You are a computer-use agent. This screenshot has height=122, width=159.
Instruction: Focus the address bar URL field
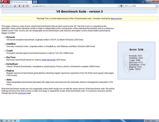click(x=73, y=6)
